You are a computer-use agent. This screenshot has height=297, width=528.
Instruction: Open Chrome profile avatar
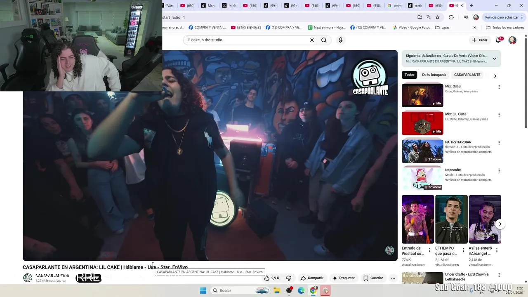point(476,17)
